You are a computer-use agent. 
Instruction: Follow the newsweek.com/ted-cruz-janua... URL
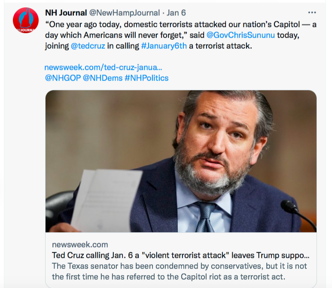103,67
